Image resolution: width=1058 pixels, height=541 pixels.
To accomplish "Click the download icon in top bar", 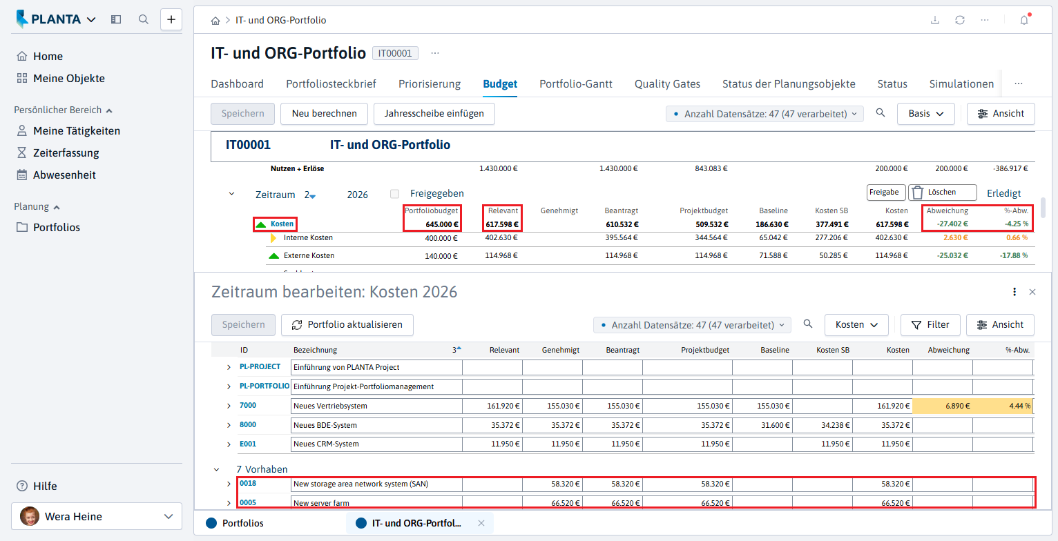I will coord(935,20).
